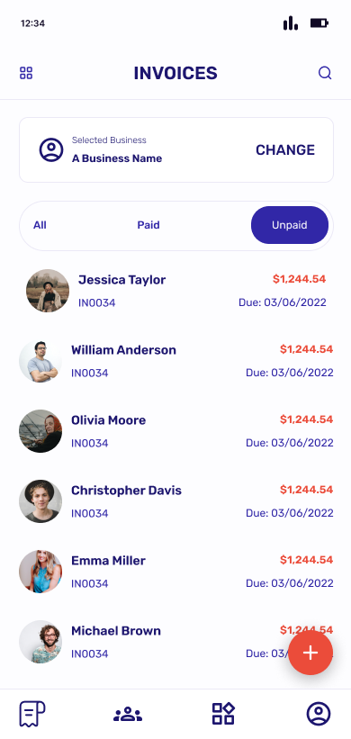Screen dimensions: 351x739
Task: Select the All filter tab
Action: coord(40,225)
